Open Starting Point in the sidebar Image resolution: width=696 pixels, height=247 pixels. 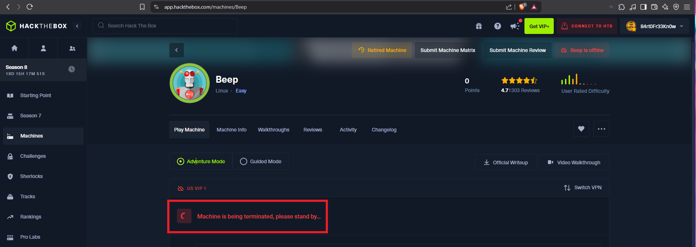(43, 95)
